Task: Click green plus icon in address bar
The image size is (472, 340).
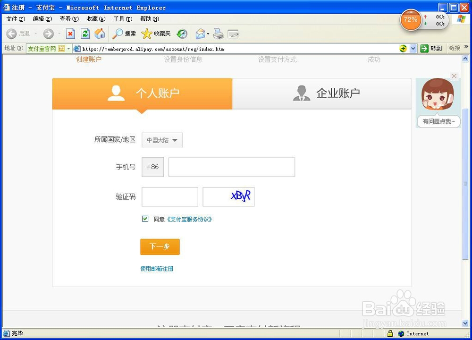Action: (403, 48)
